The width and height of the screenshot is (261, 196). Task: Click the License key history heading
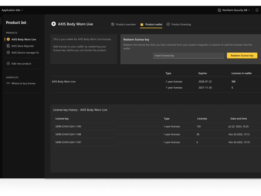click(80, 110)
